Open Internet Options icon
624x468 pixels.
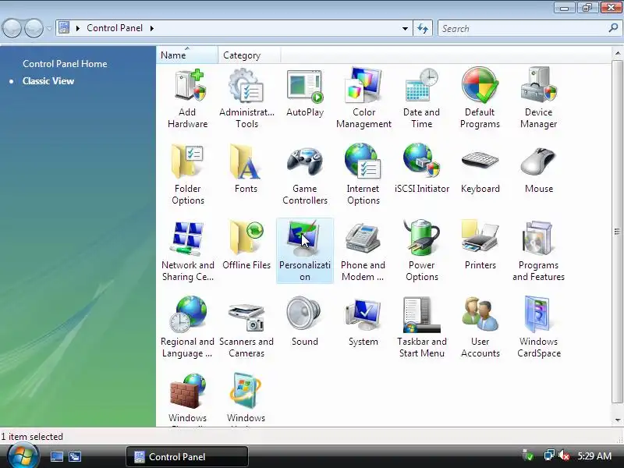[x=363, y=175]
